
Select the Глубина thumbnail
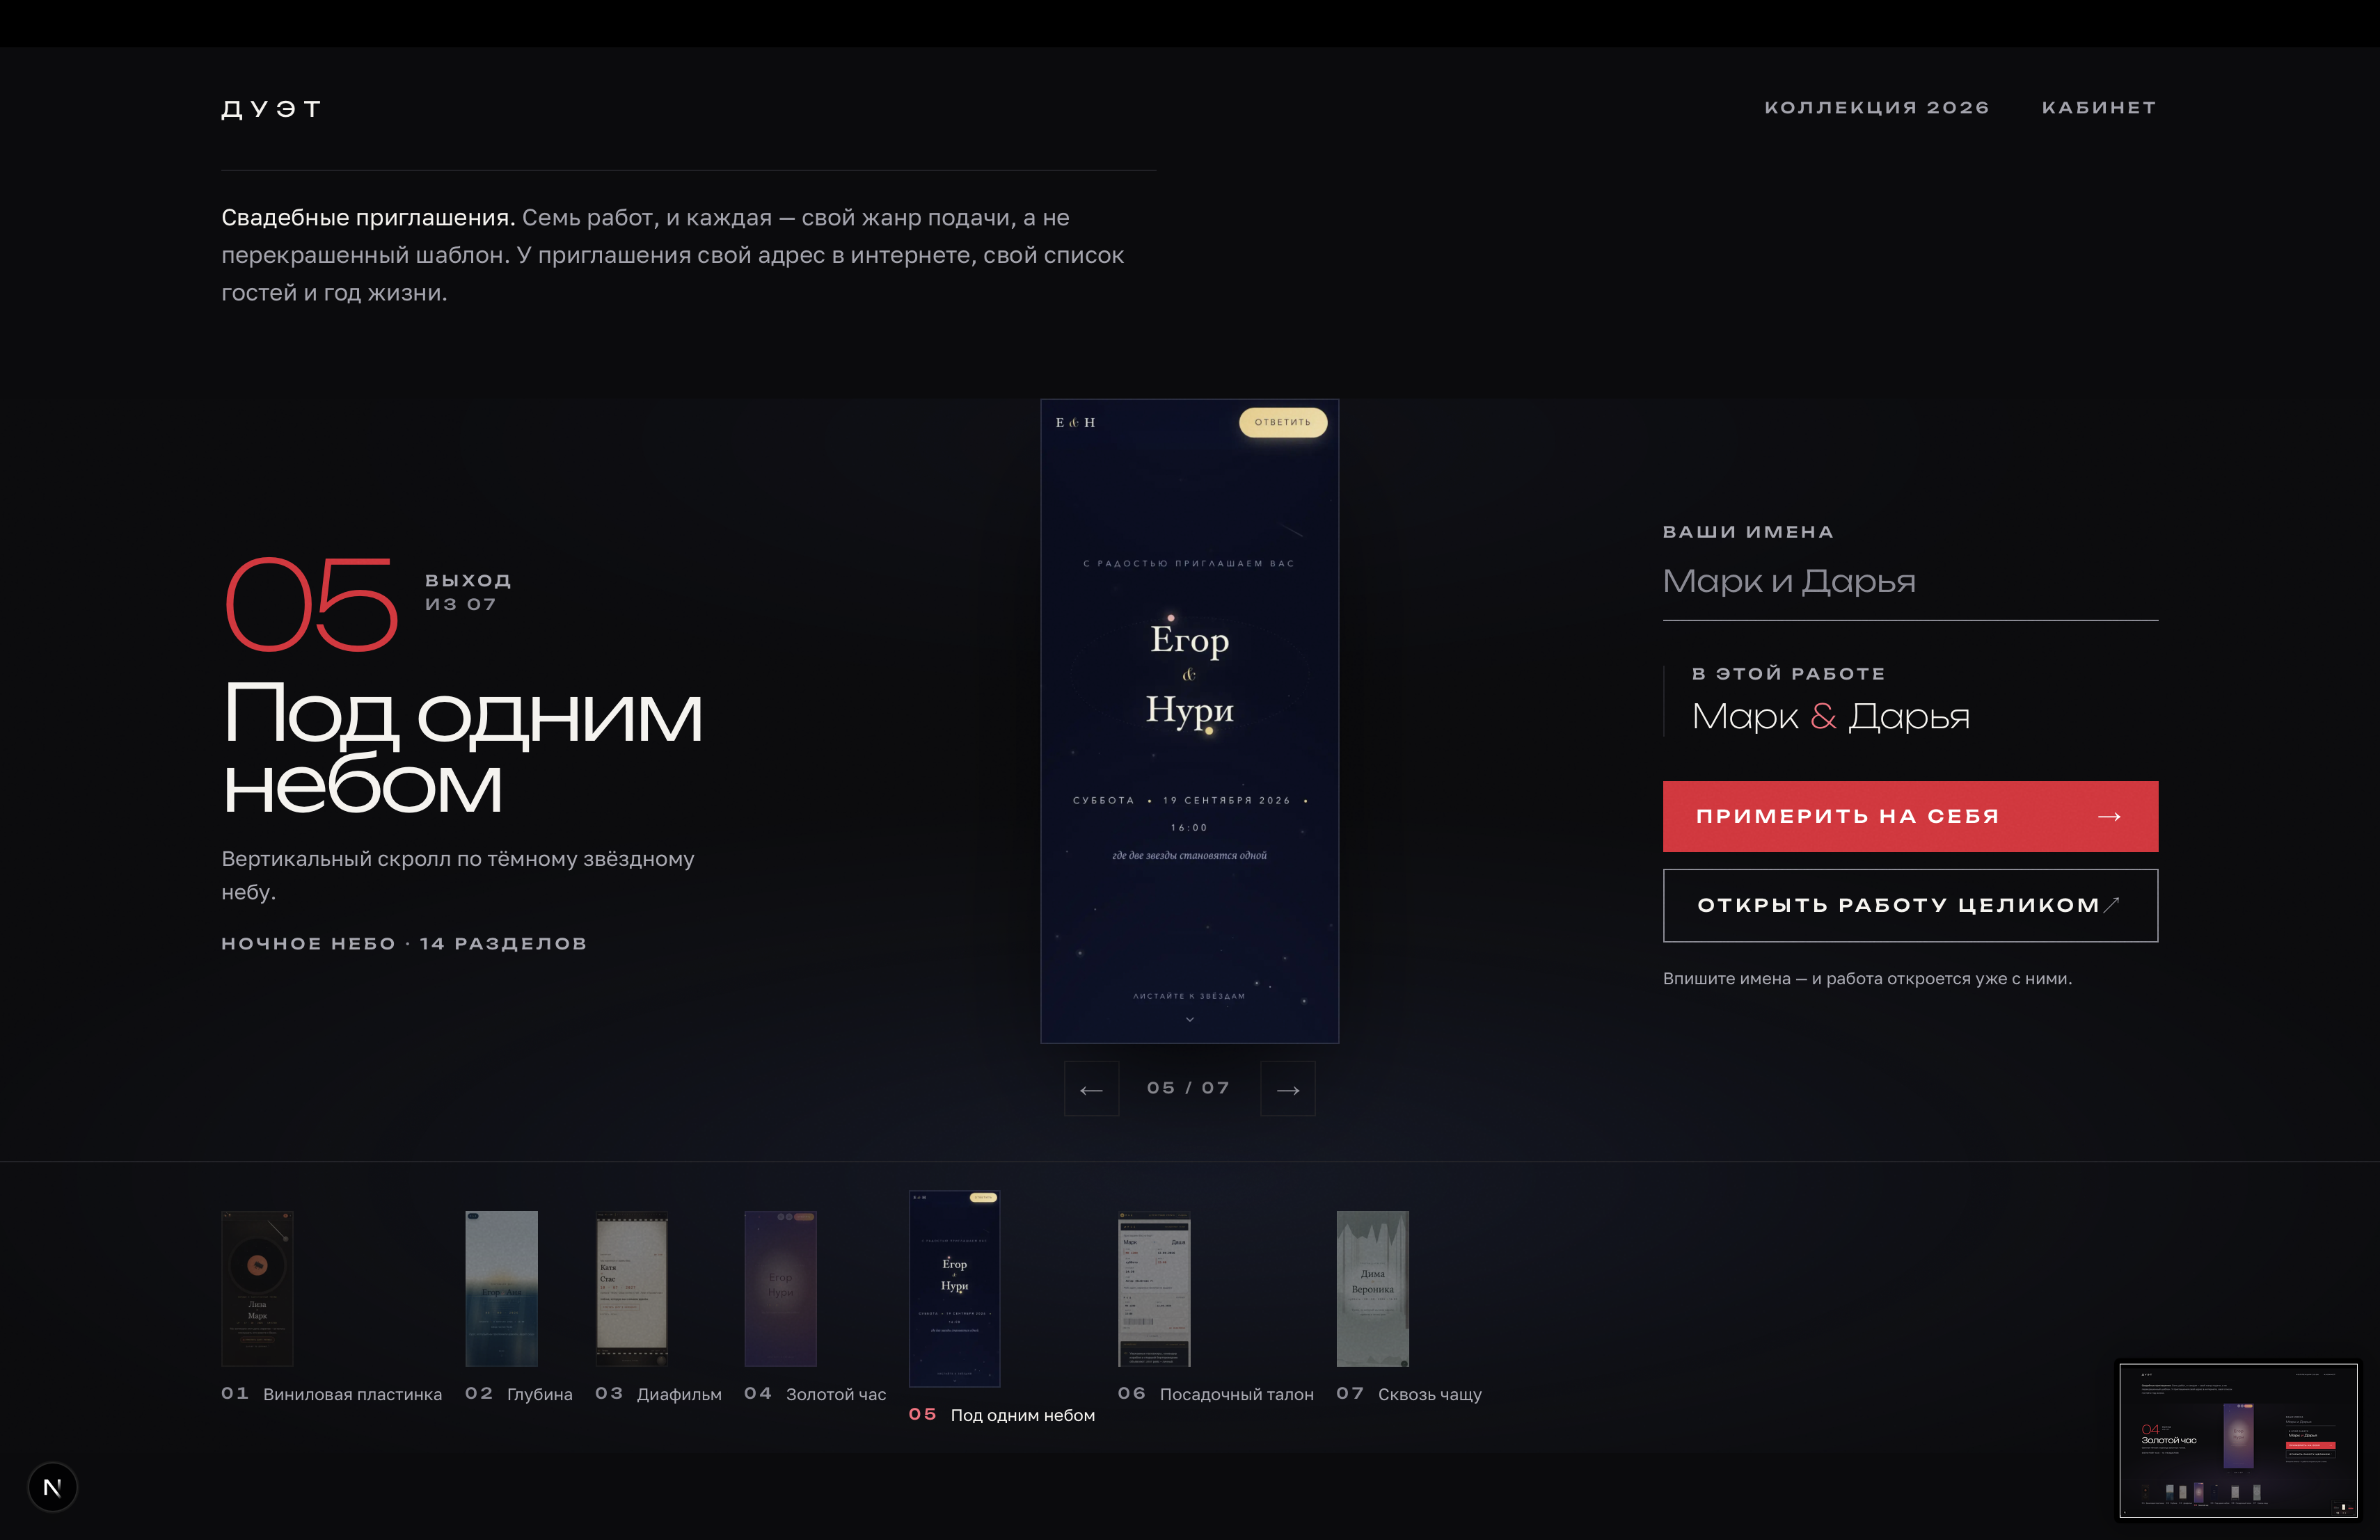click(501, 1288)
